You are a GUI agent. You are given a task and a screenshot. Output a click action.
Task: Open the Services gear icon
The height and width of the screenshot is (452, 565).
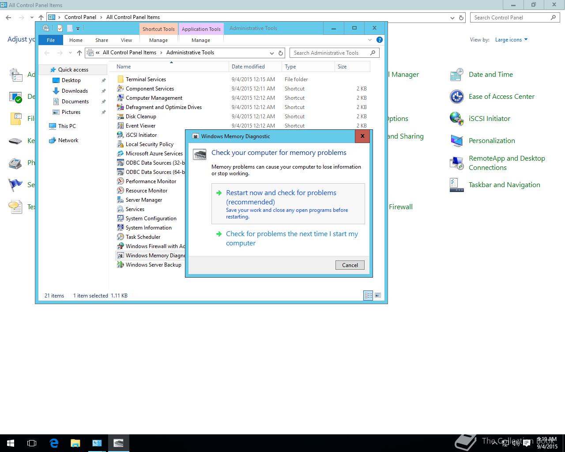point(120,209)
